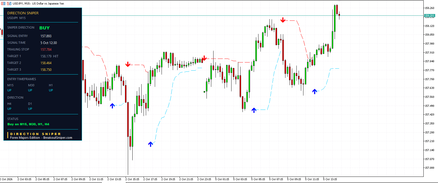Screen dimensions: 438x183
Task: Click the 'SNIPER DIRECTION' label
Action: click(21, 27)
